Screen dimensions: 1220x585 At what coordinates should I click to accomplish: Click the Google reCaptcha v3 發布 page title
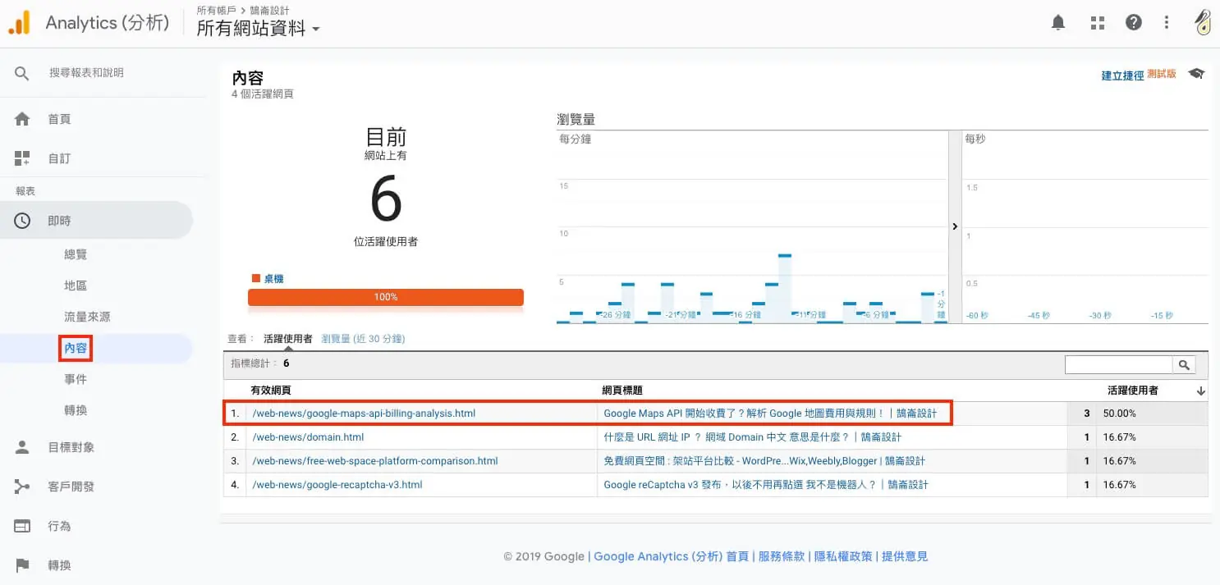click(766, 485)
